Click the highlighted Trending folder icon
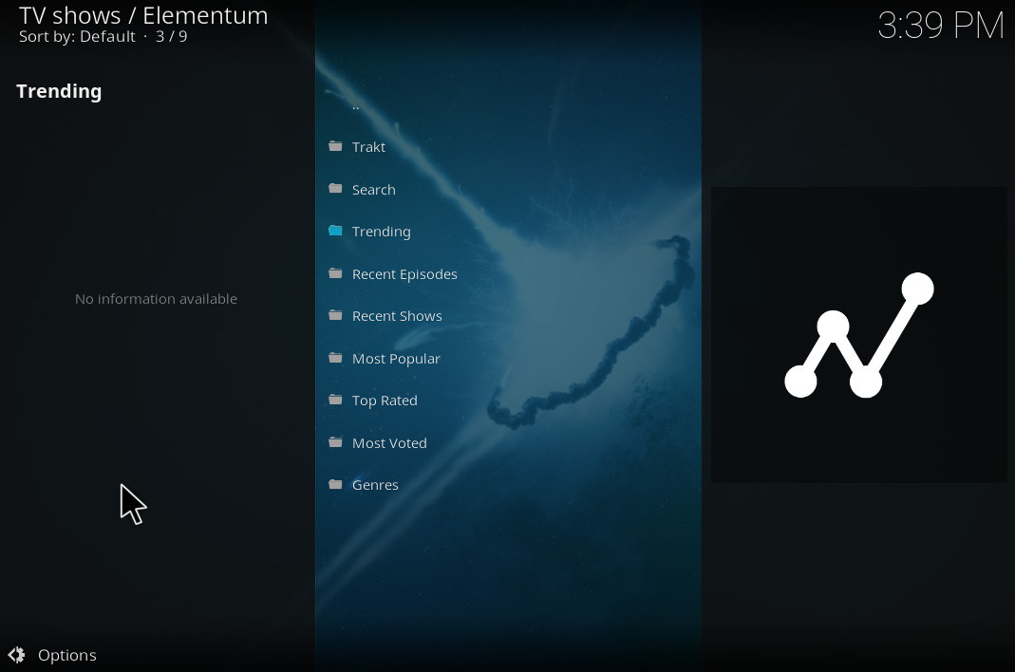 click(x=335, y=231)
